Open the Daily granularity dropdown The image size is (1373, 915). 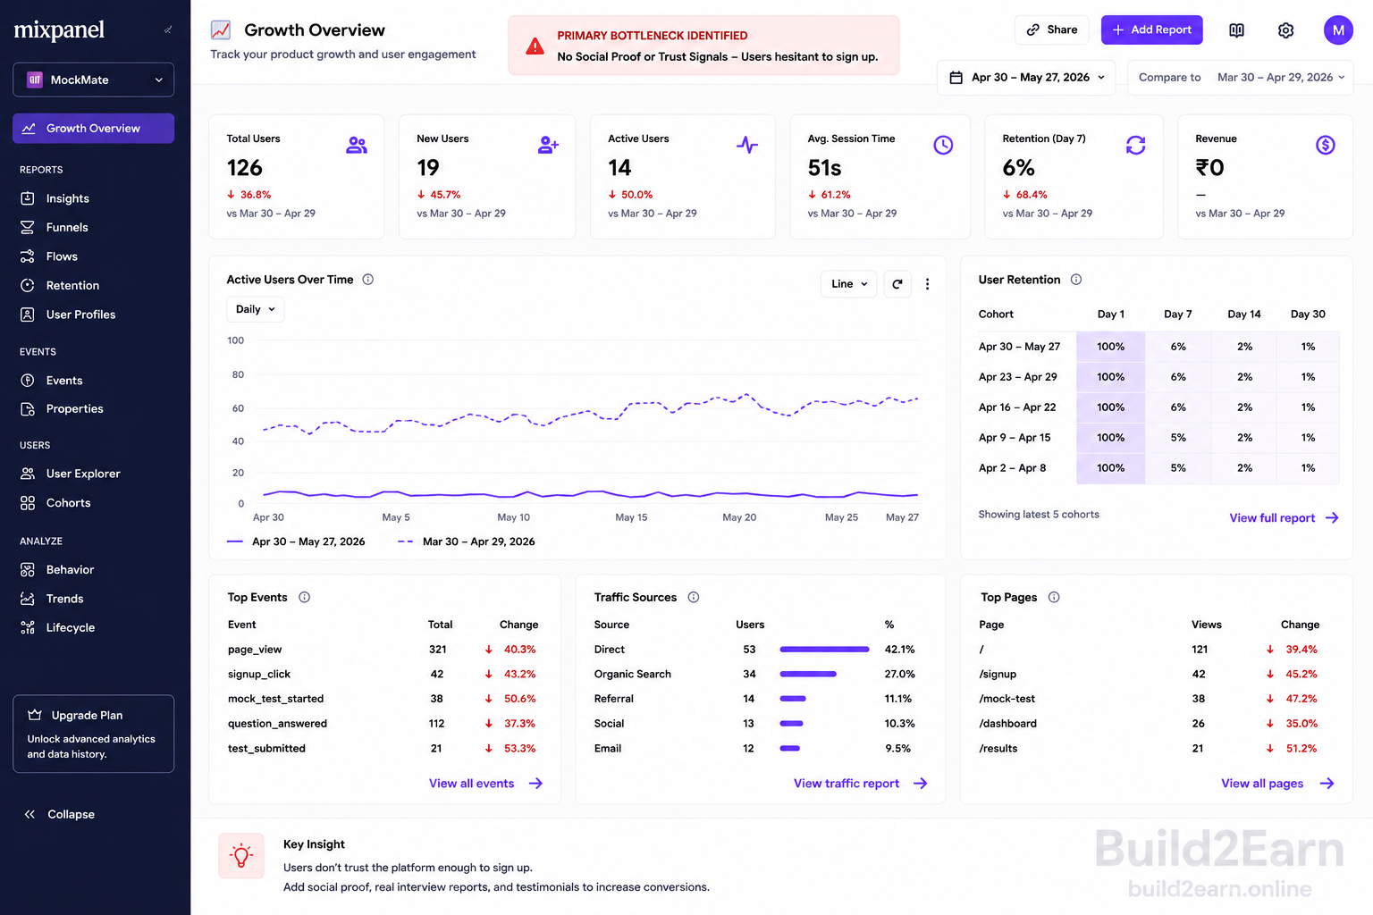point(255,309)
